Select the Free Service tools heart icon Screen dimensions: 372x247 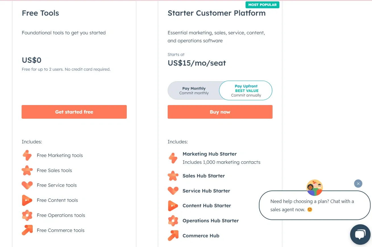27,185
